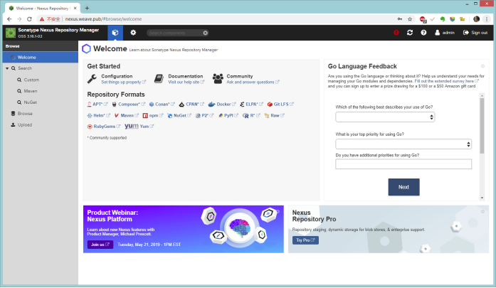496x288 pixels.
Task: Click the refresh icon in Nexus header
Action: (410, 33)
